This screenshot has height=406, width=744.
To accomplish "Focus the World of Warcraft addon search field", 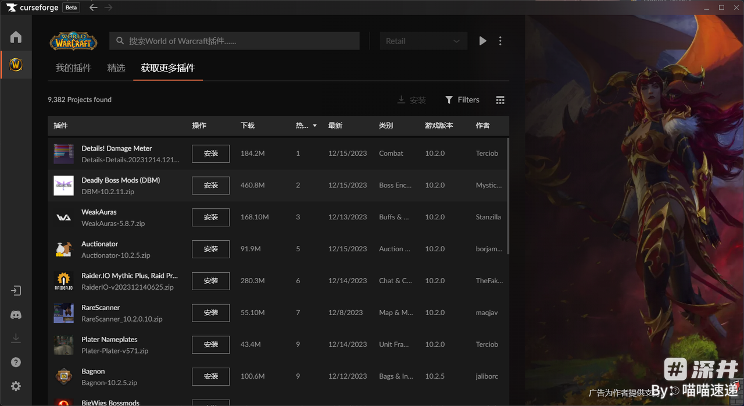I will 234,41.
